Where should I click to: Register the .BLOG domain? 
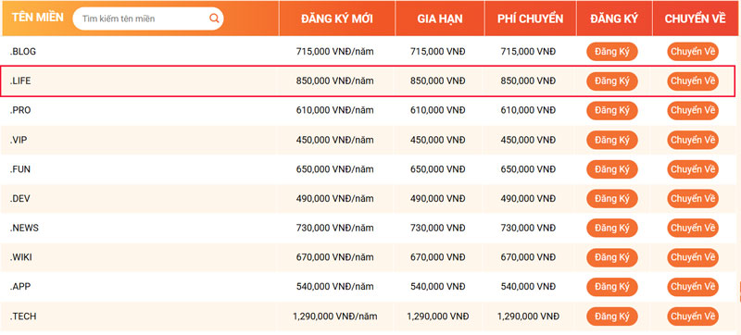coord(612,52)
